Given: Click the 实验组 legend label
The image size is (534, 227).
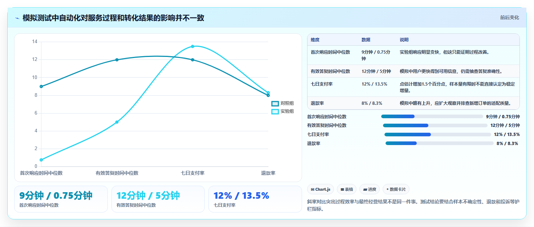Looking at the screenshot, I should (x=287, y=111).
